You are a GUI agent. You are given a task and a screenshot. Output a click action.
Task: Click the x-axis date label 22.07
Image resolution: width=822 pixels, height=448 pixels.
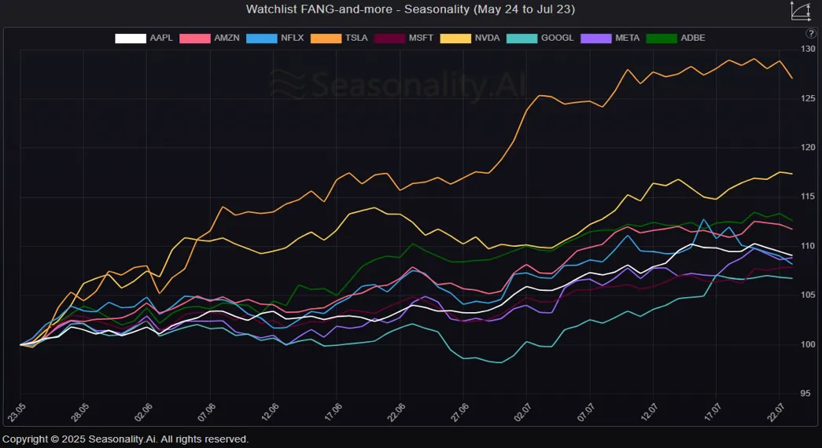[775, 413]
